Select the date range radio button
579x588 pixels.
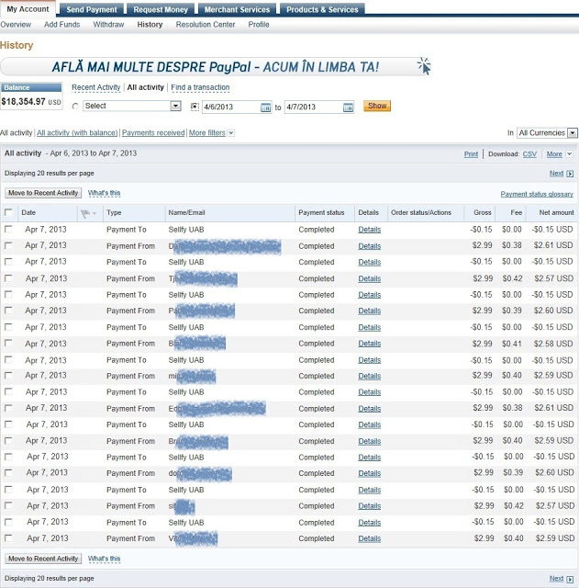point(195,107)
